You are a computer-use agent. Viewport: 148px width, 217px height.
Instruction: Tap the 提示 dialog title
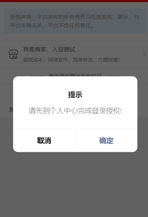click(75, 95)
